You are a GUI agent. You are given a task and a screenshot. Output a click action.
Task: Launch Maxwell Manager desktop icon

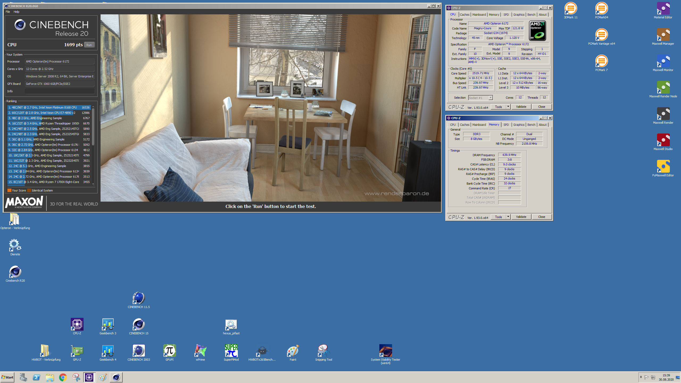[663, 37]
